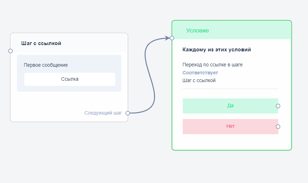
Task: Click Шаг с ссылкой value inside condition
Action: point(199,80)
